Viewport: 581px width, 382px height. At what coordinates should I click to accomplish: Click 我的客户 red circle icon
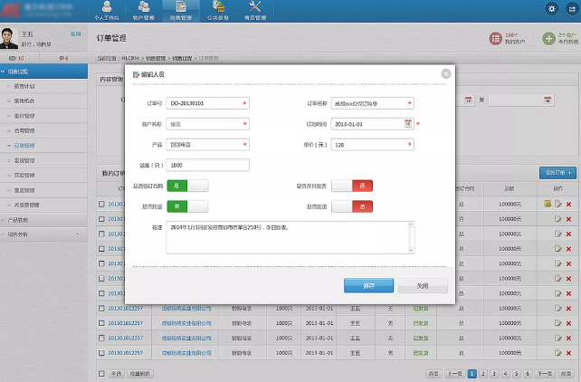tap(496, 38)
